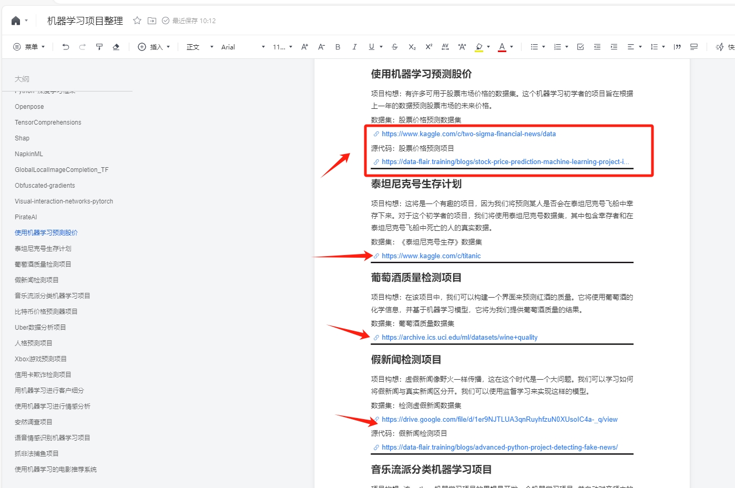Jump to NapkinML in outline

(x=29, y=154)
